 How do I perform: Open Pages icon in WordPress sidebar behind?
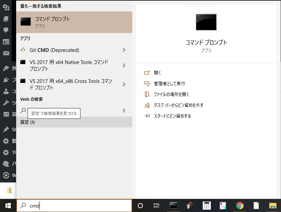click(6, 19)
